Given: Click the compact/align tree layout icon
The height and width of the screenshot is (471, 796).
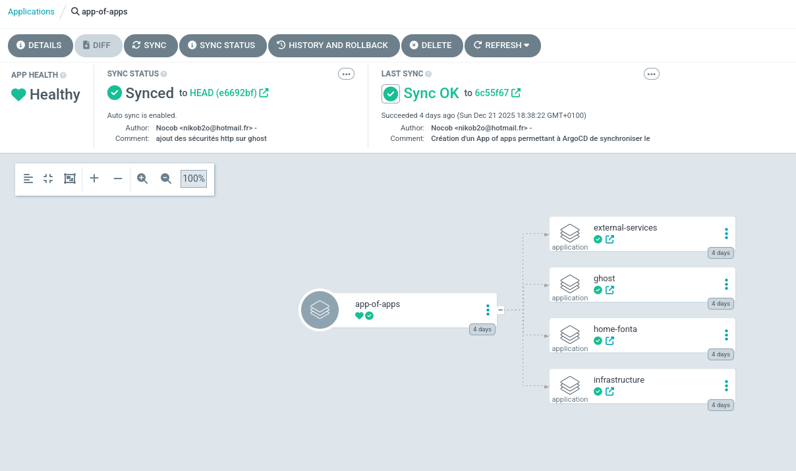Looking at the screenshot, I should pyautogui.click(x=28, y=179).
